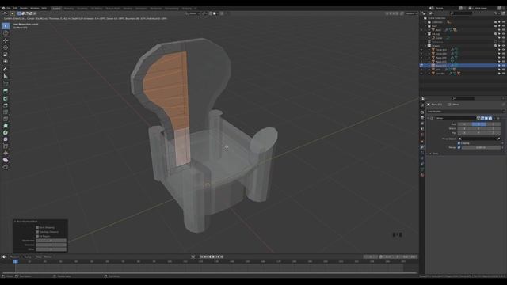Click the timeline current frame marker

coord(16,261)
